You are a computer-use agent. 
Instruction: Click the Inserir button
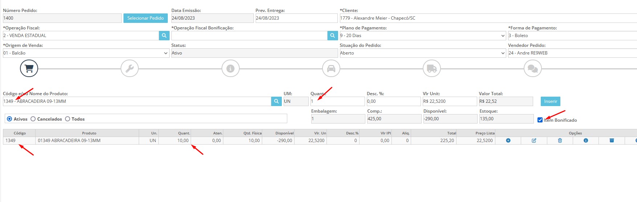[x=551, y=101]
